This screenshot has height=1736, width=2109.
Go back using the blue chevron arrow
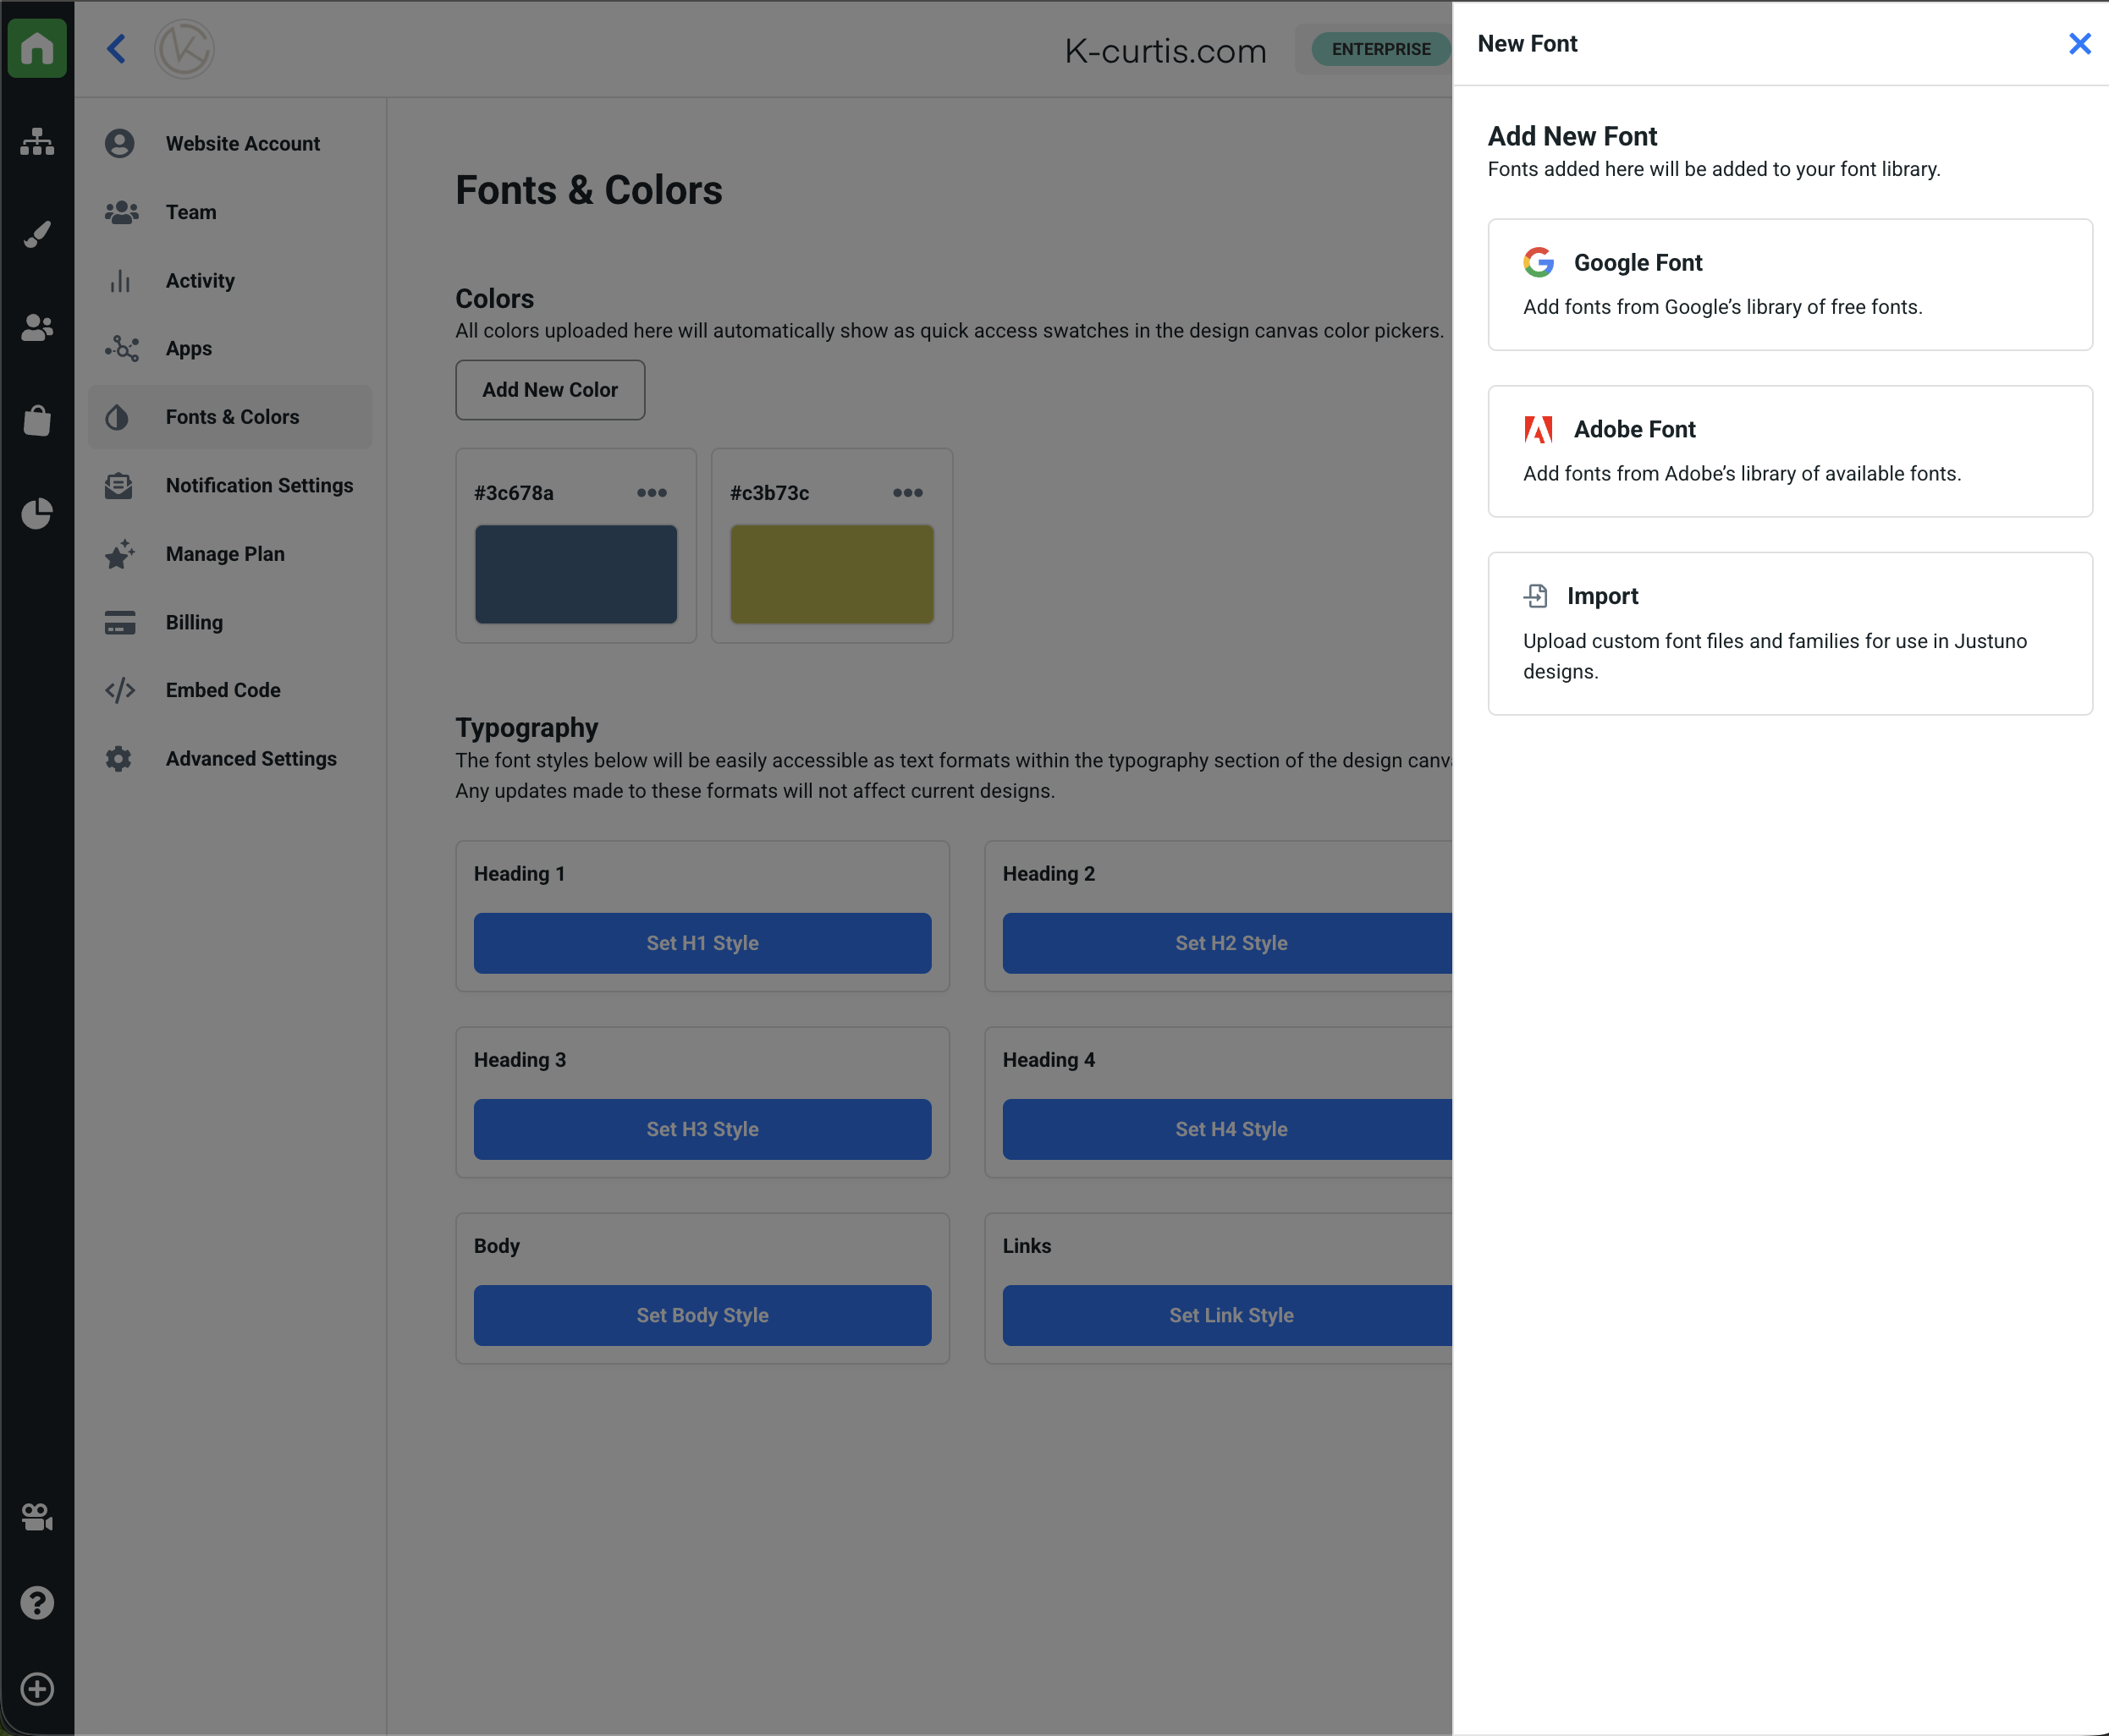[116, 48]
